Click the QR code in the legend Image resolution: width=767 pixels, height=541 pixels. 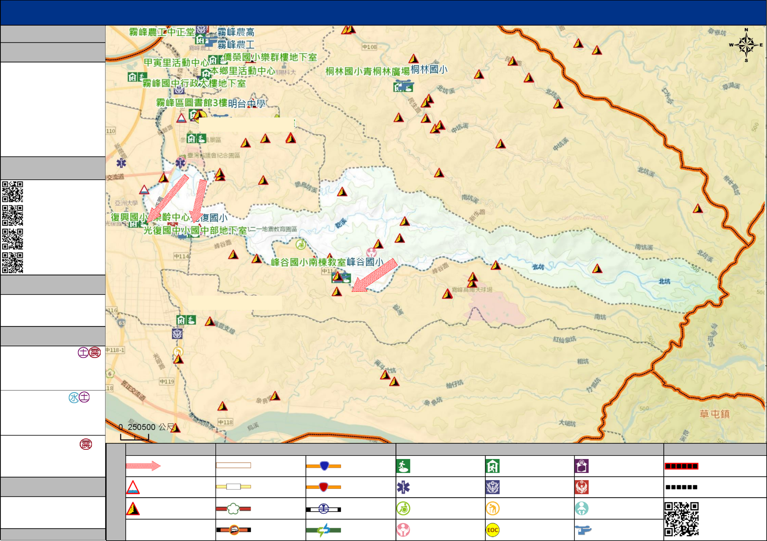click(x=682, y=519)
